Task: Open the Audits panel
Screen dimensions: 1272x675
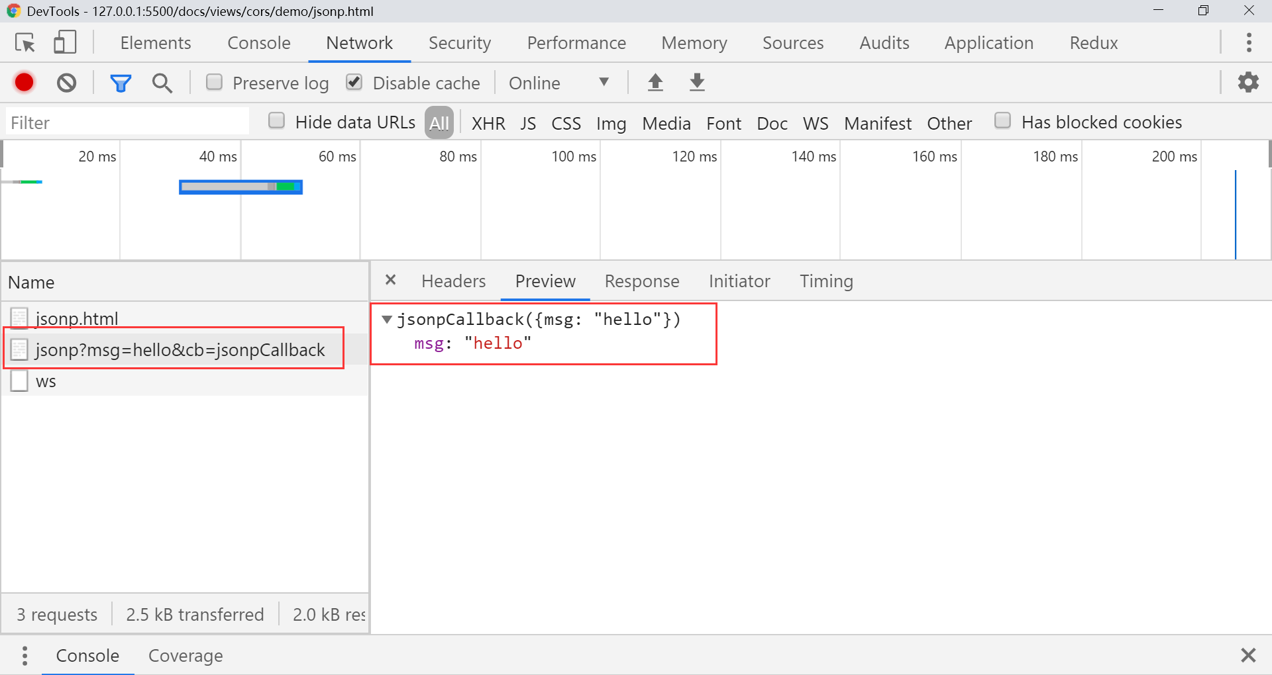Action: [x=884, y=43]
